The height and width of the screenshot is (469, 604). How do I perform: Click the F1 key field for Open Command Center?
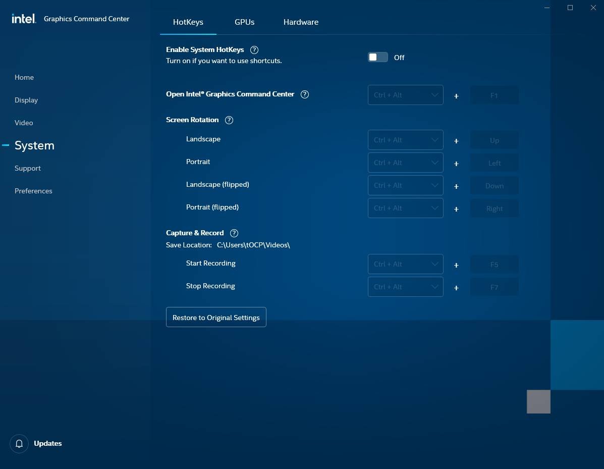pyautogui.click(x=494, y=95)
